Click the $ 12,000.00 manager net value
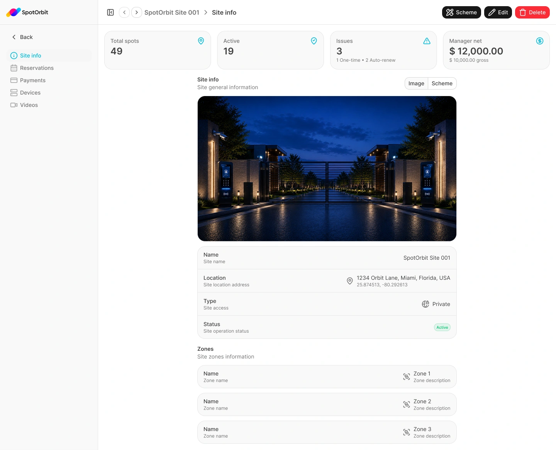 coord(476,51)
